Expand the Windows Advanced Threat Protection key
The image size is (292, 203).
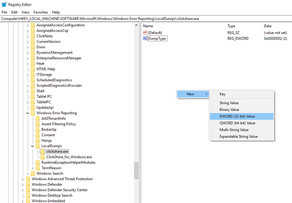pos(23,179)
